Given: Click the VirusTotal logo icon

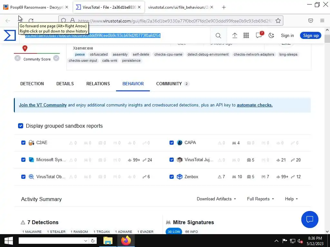Looking at the screenshot, I should [10, 35].
